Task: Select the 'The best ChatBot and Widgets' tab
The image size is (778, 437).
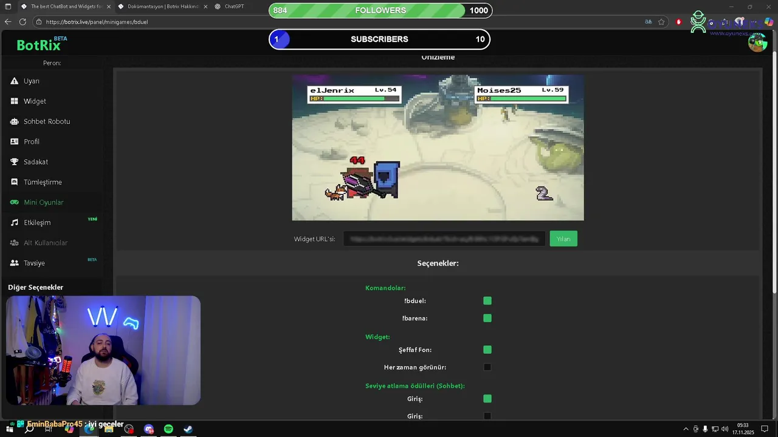Action: (x=66, y=7)
